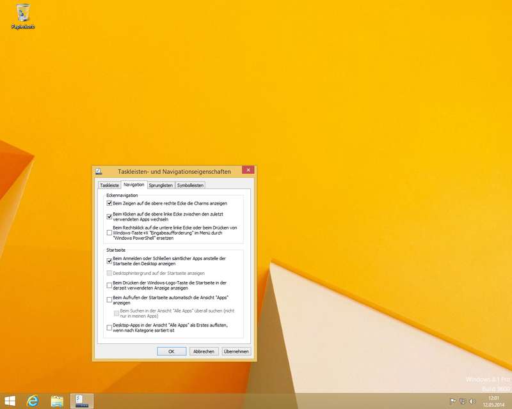Check listing Desktop-Apps first in Alle Apps

click(x=109, y=327)
